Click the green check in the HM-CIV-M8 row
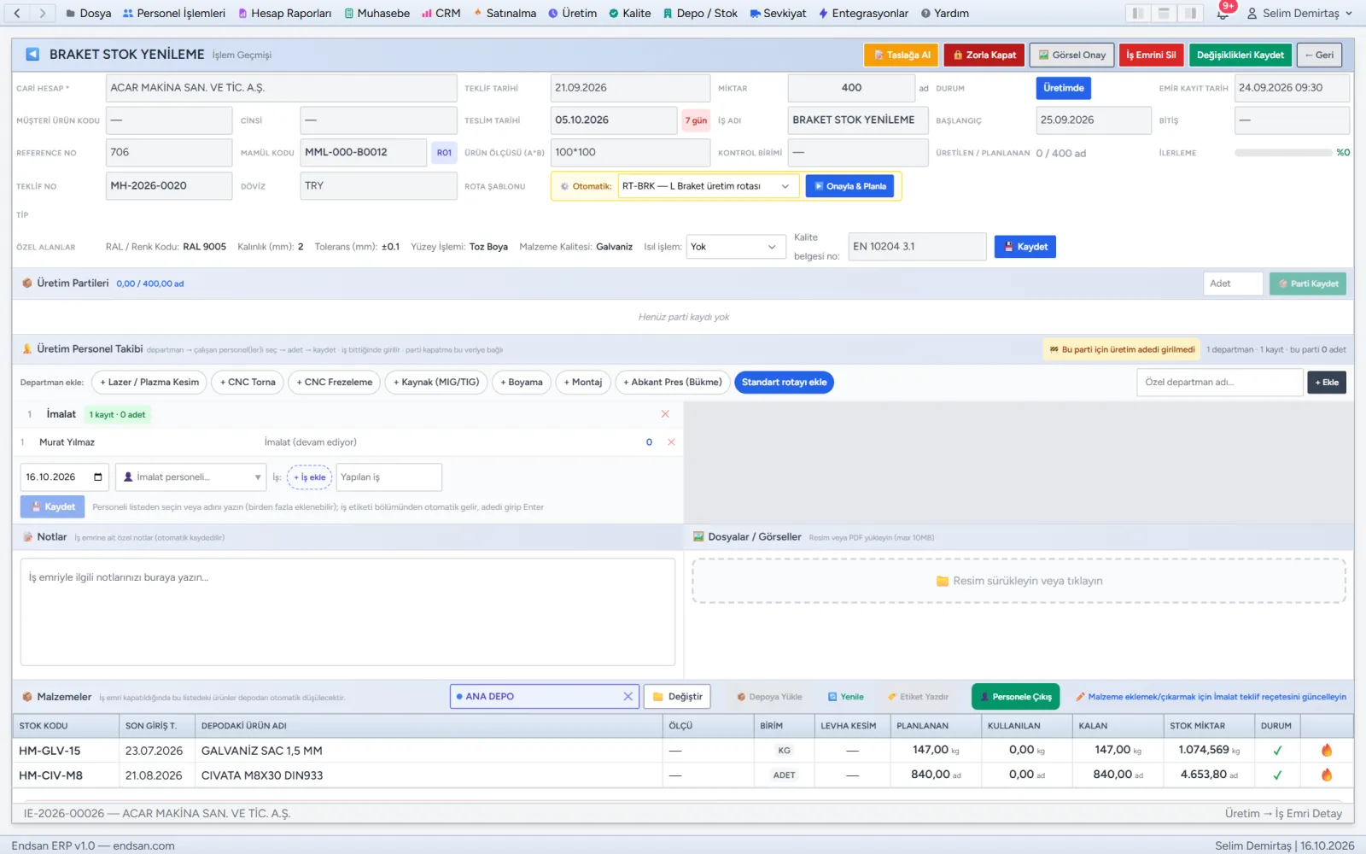Viewport: 1366px width, 854px height. (1277, 775)
